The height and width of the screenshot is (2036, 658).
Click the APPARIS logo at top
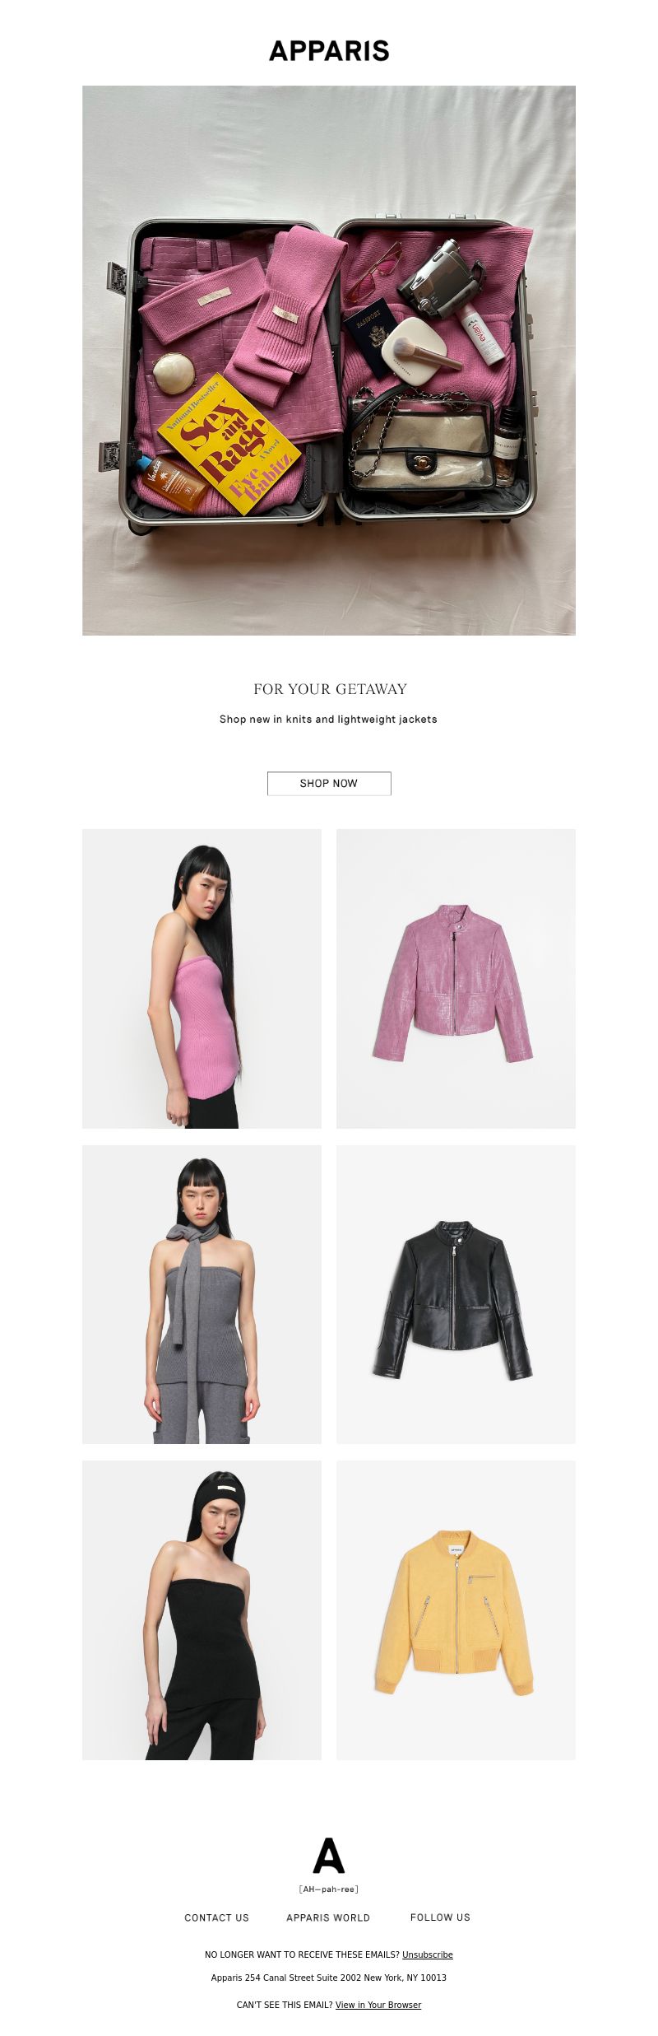pos(329,51)
